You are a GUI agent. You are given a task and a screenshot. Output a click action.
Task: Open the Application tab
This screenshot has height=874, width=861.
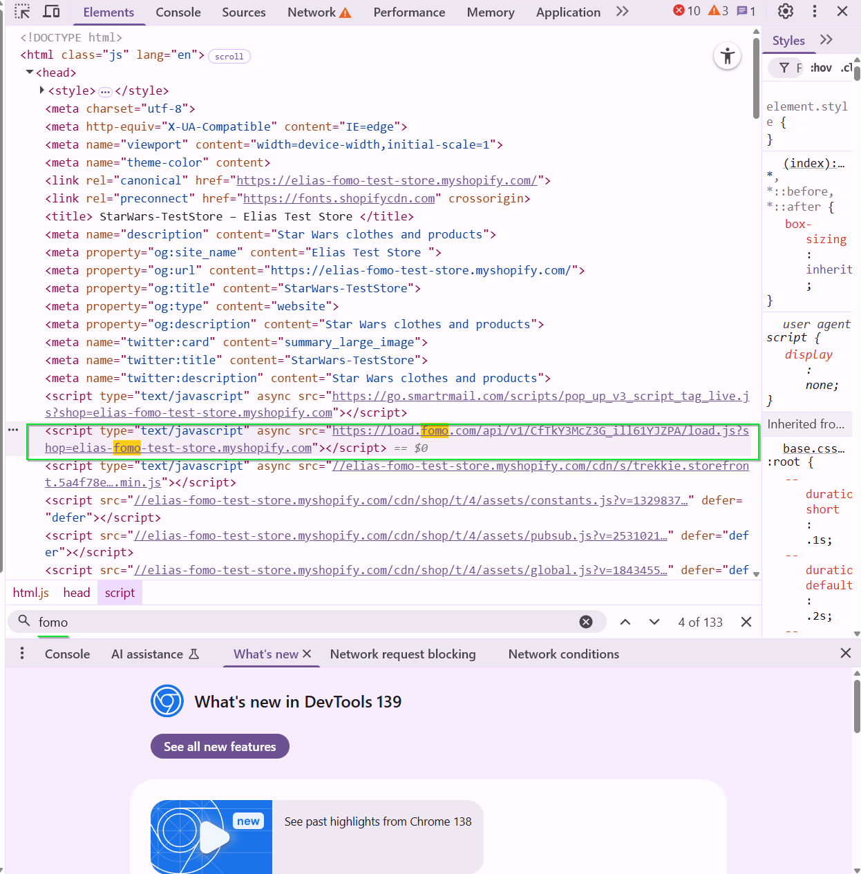tap(568, 12)
